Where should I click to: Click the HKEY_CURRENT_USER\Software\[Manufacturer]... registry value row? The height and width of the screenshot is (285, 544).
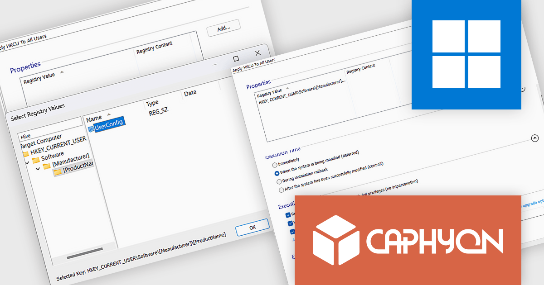[x=302, y=92]
